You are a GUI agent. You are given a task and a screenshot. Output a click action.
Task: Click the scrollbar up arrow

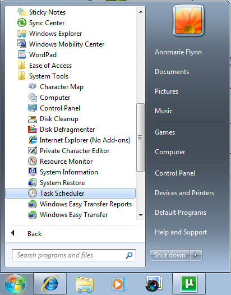(141, 12)
